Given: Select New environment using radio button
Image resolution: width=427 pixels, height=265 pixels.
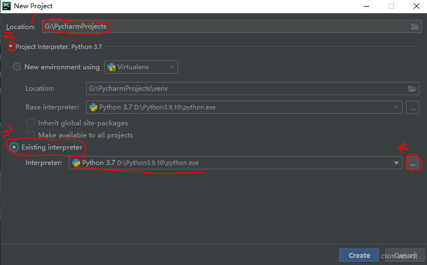Looking at the screenshot, I should (x=17, y=67).
